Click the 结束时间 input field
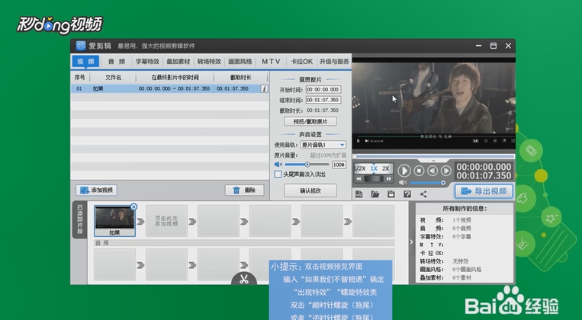Screen dimensions: 582x320 pyautogui.click(x=323, y=100)
